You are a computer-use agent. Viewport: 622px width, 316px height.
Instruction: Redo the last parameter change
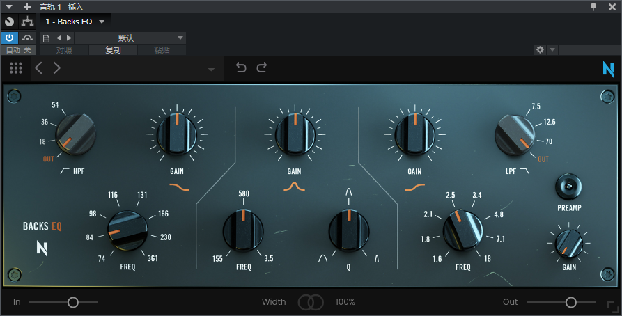click(262, 68)
